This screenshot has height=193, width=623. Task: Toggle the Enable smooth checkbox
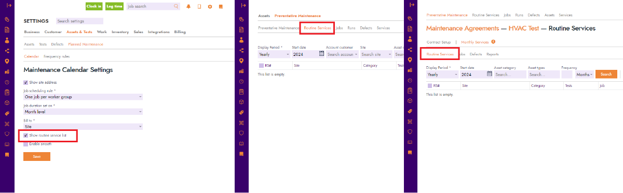[x=26, y=144]
